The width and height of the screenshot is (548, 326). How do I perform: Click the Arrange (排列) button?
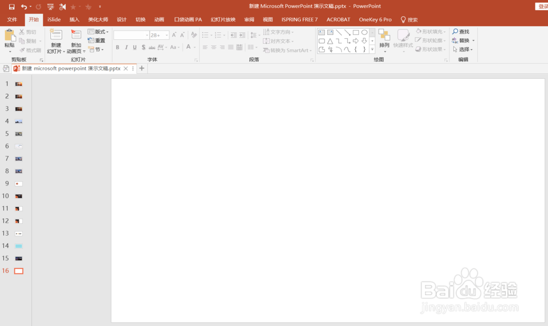click(x=384, y=40)
